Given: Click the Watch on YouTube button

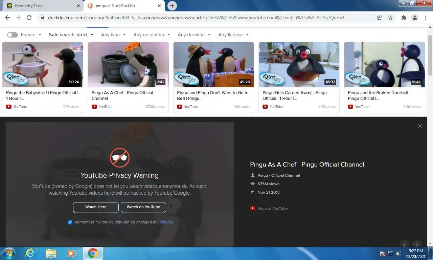Looking at the screenshot, I should click(x=143, y=207).
